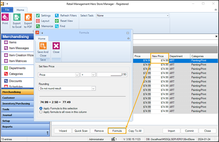Screen dimensions: 219x142
Task: Switch to the main Home ribbon tab
Action: [20, 10]
